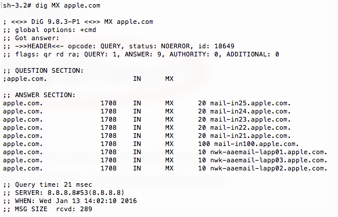Select the mail-in21.apple.com. hostname

click(x=250, y=136)
